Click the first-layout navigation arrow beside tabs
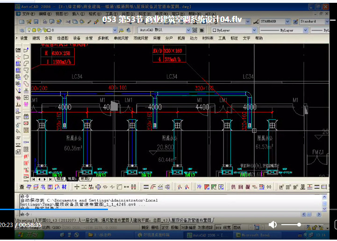This screenshot has height=241, width=337. pos(34,179)
